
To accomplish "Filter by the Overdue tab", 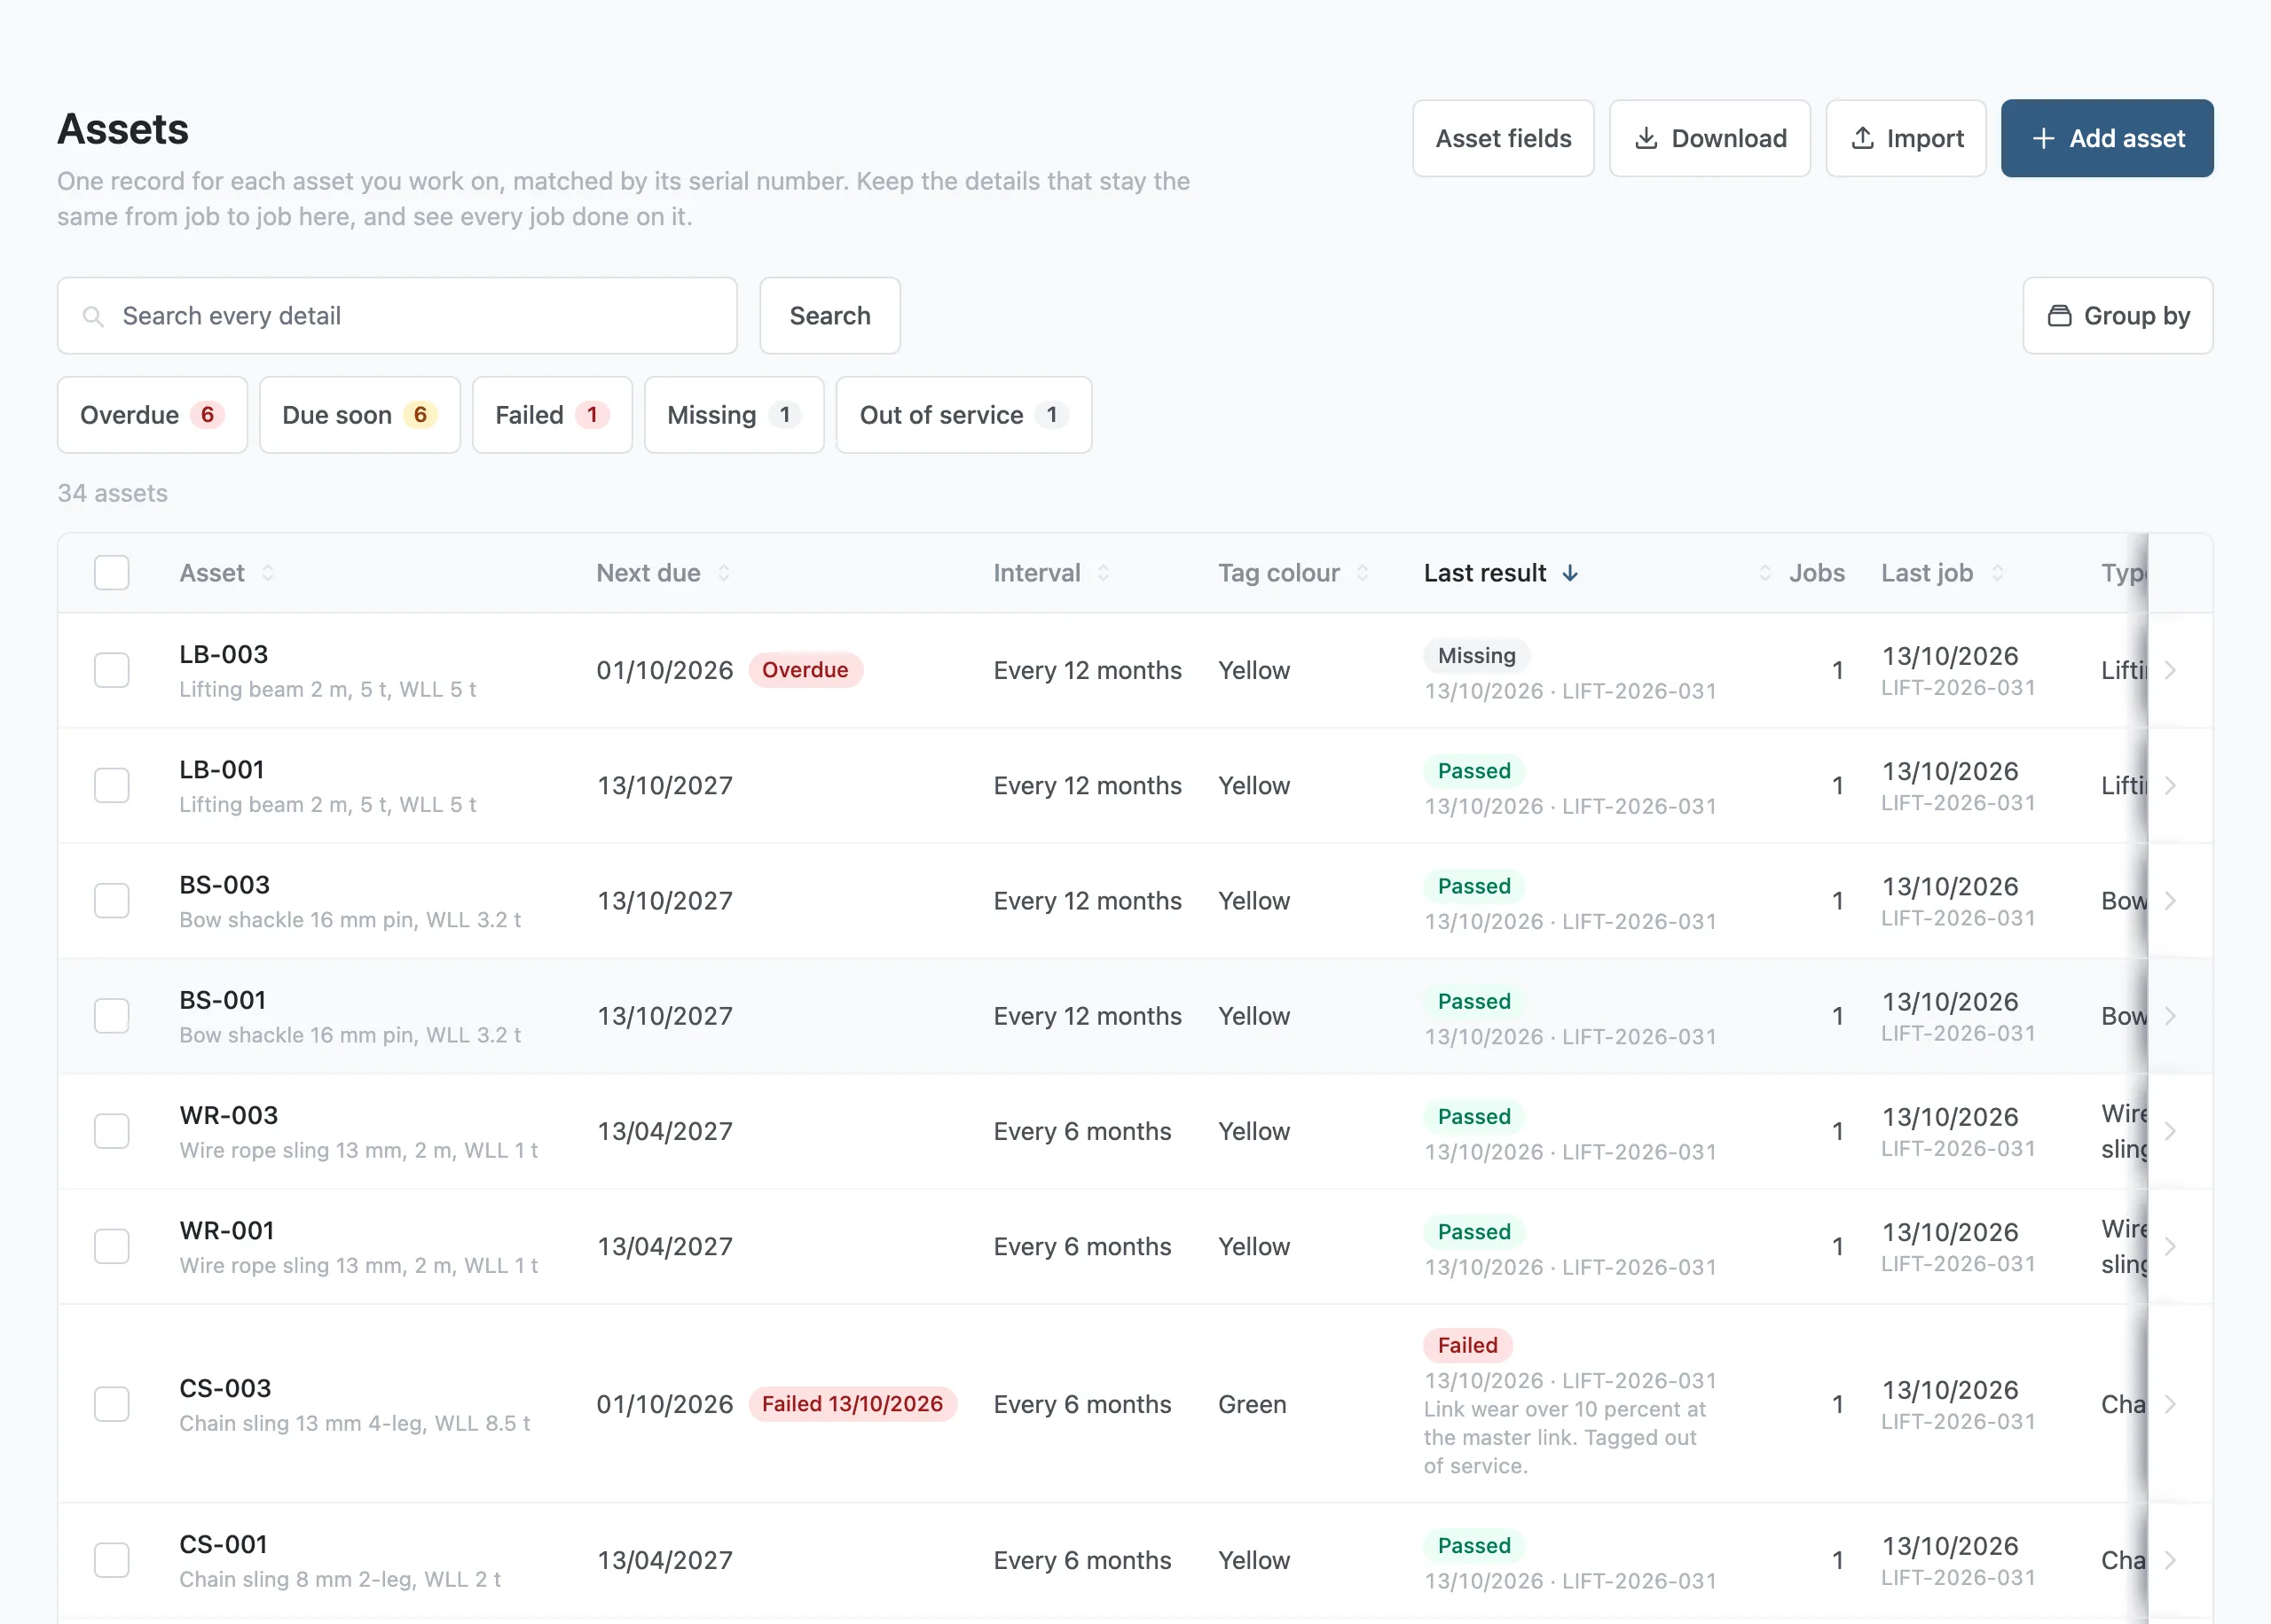I will [x=152, y=415].
